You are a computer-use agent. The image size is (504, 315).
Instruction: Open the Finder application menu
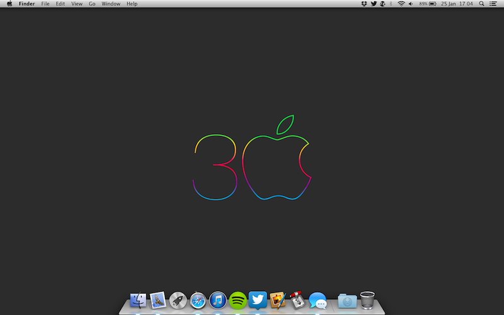point(26,4)
